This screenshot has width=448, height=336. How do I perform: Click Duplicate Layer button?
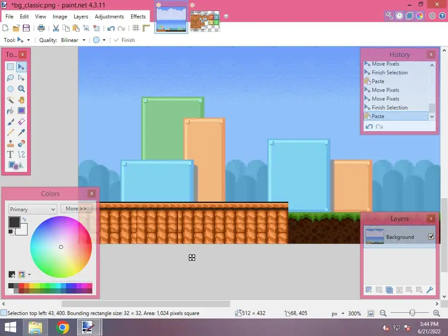click(389, 290)
